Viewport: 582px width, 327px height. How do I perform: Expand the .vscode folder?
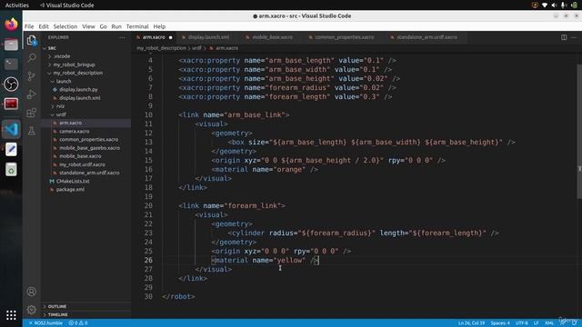coord(62,56)
